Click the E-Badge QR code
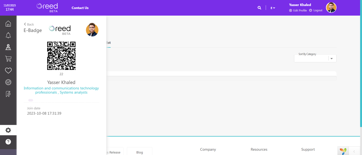Image resolution: width=362 pixels, height=155 pixels. pyautogui.click(x=61, y=56)
